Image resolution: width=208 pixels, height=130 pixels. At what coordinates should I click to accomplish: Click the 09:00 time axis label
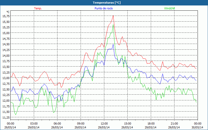point(81,124)
